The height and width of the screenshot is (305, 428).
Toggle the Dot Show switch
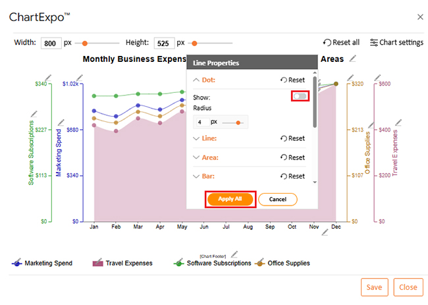tap(300, 96)
